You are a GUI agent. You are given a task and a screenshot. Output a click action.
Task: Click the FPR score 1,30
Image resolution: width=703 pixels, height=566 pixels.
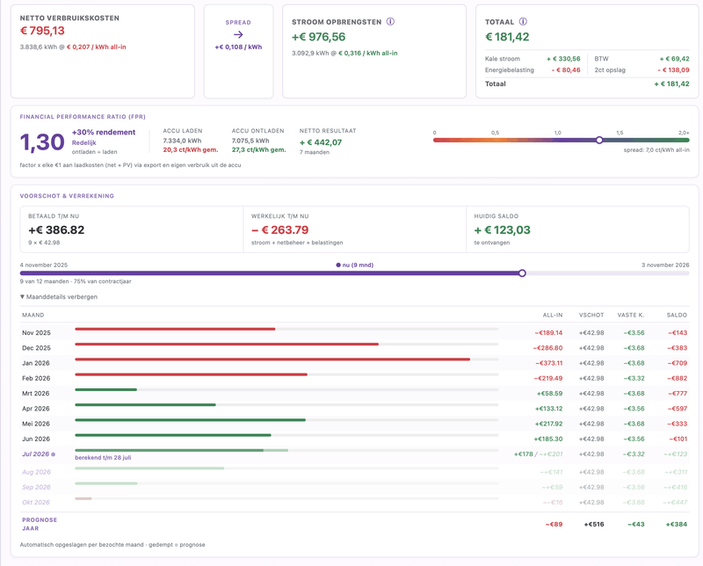[x=42, y=142]
